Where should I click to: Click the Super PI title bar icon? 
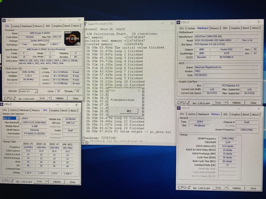(x=85, y=24)
